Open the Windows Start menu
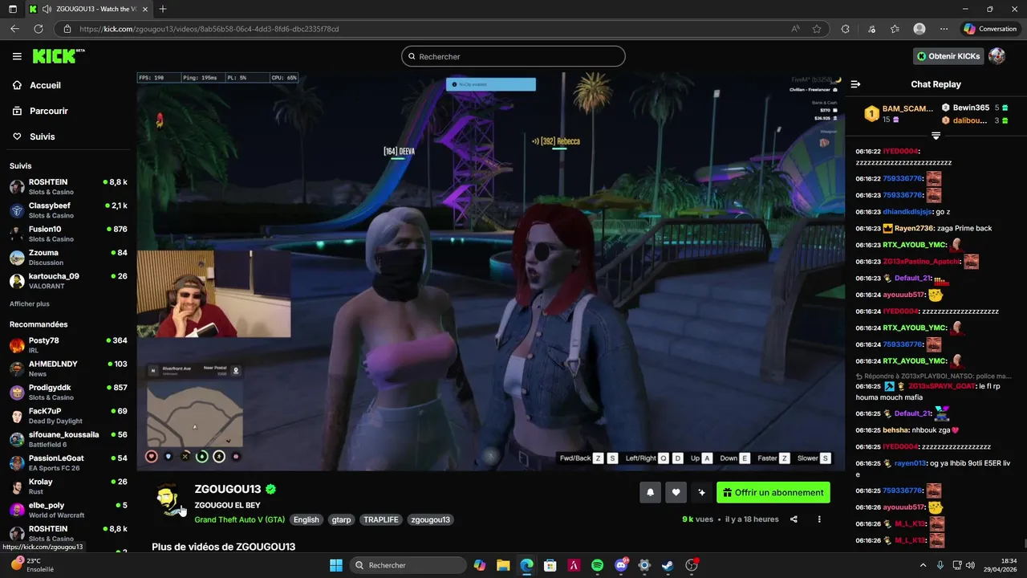 tap(335, 565)
